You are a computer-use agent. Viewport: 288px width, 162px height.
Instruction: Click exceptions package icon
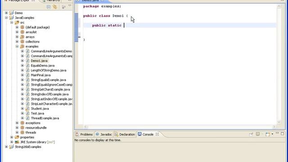pyautogui.click(x=22, y=123)
